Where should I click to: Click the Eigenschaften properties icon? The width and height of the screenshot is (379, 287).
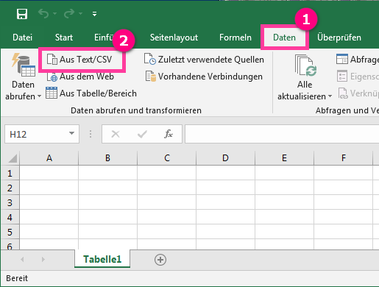342,76
